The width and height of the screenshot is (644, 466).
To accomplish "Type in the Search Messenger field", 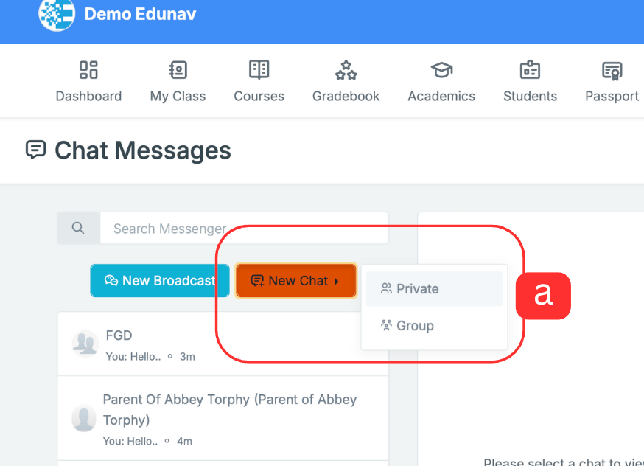I will 243,229.
